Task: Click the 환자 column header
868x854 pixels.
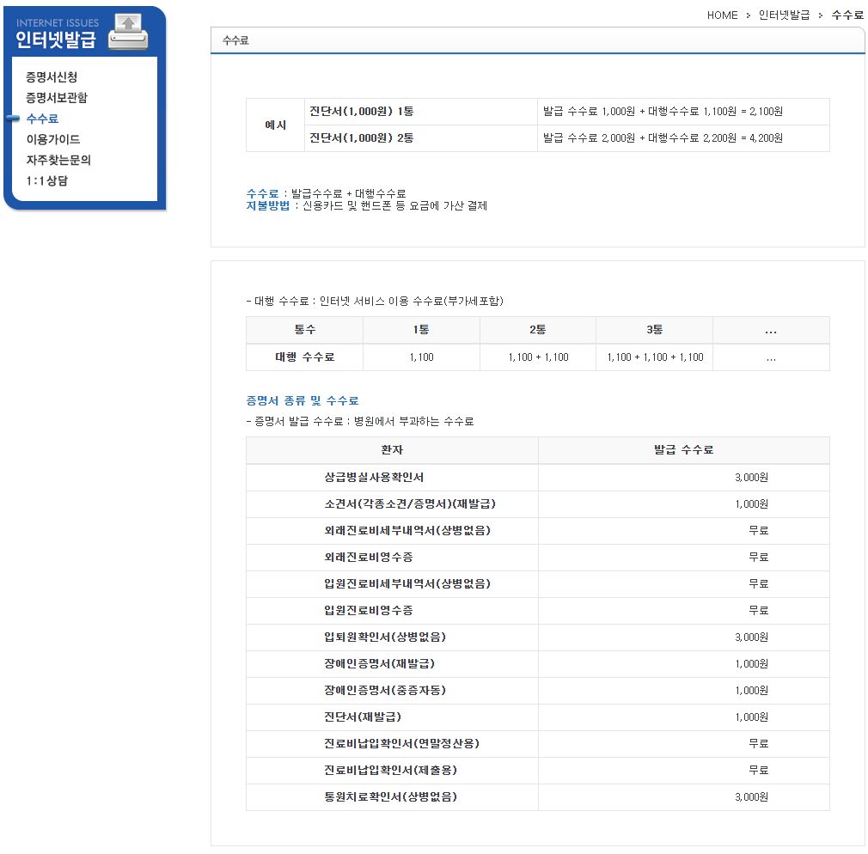Action: (392, 450)
